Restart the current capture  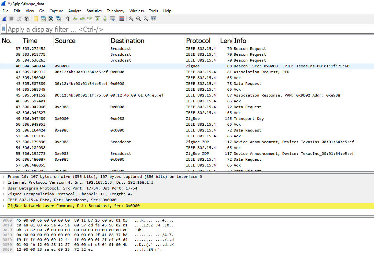click(x=18, y=19)
